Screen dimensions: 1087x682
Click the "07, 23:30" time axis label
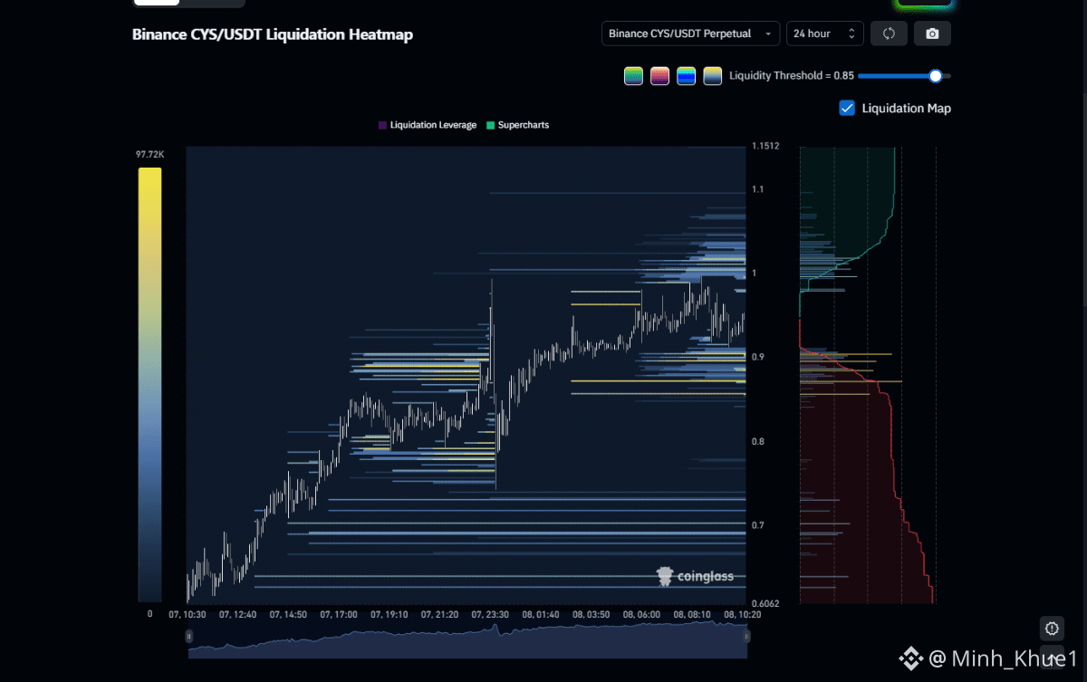pos(490,614)
